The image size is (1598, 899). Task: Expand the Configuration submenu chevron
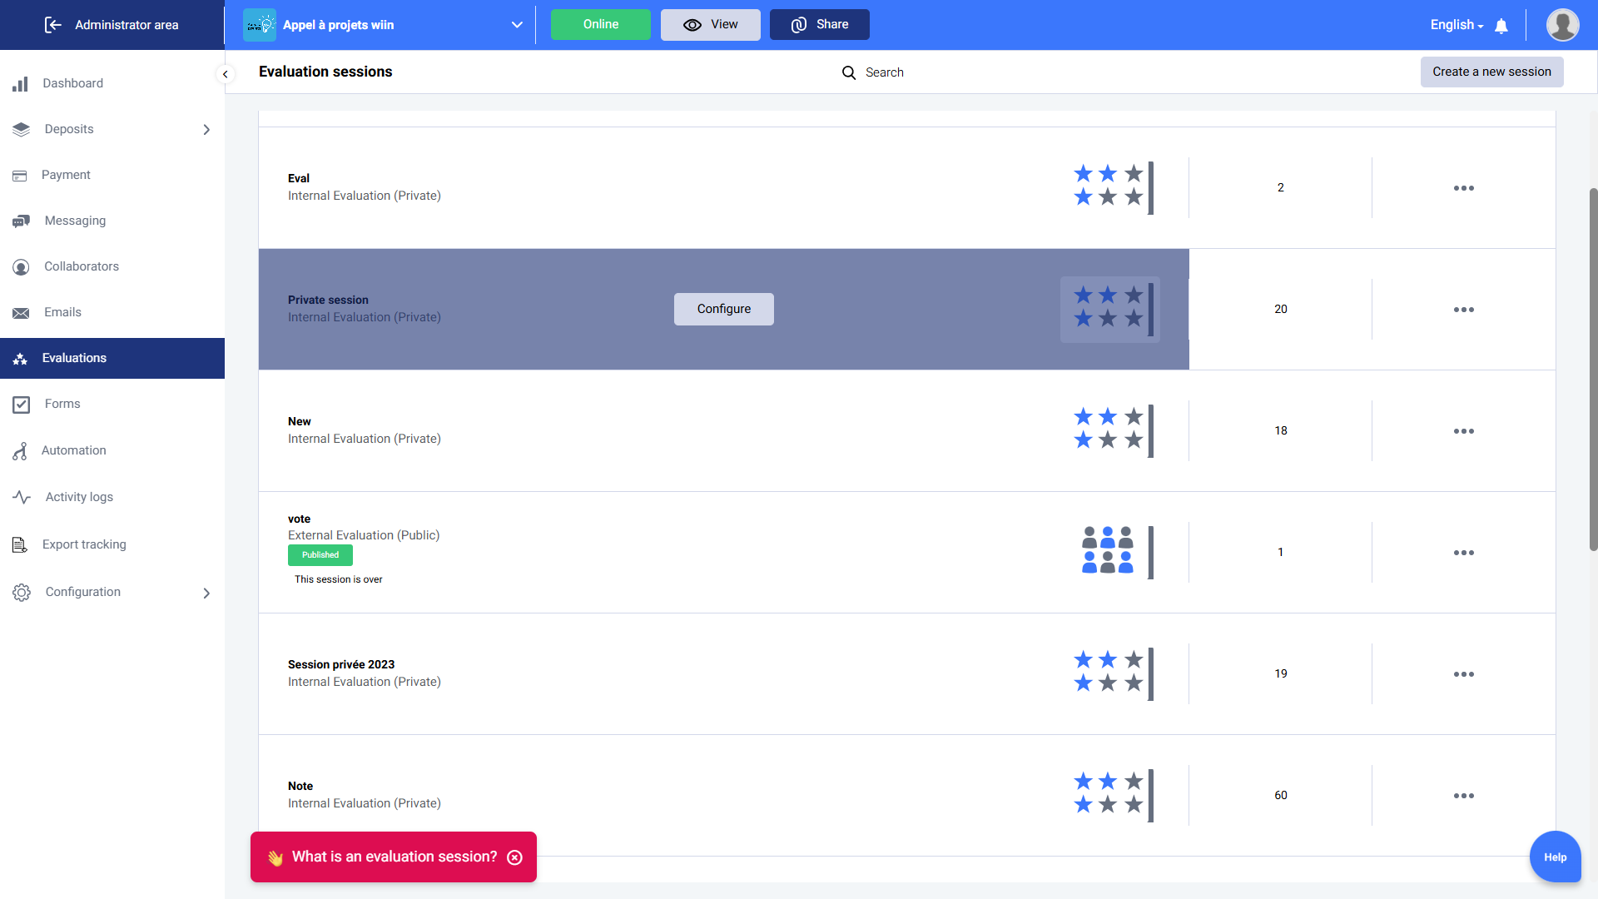(206, 593)
